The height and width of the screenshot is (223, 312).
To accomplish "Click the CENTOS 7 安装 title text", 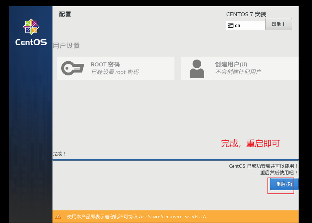I will 246,14.
